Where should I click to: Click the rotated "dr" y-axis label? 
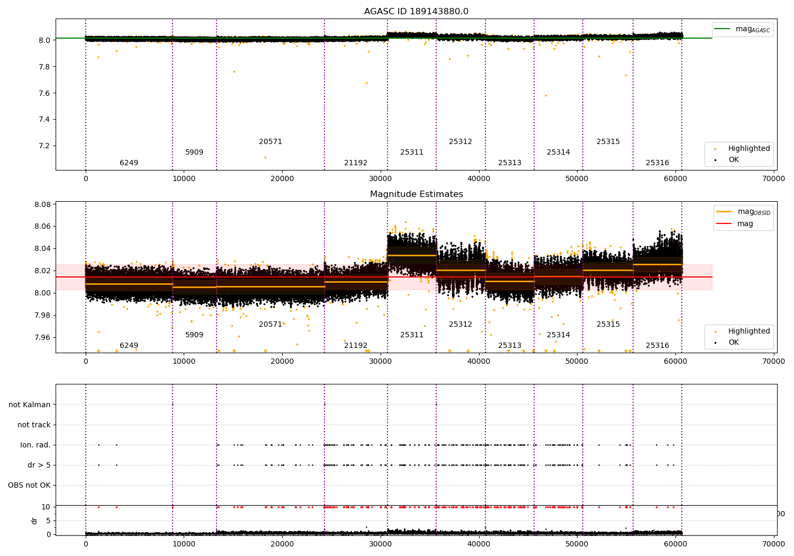(34, 521)
